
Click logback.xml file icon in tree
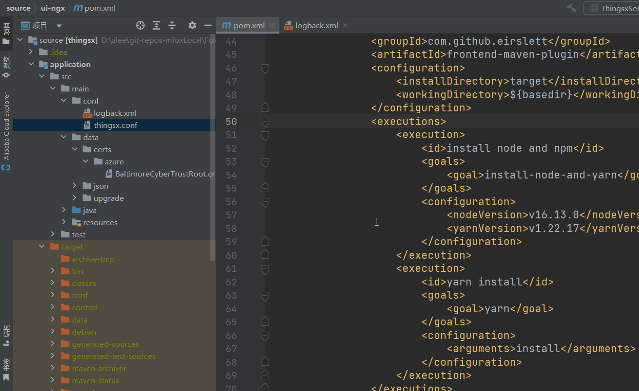[x=87, y=113]
